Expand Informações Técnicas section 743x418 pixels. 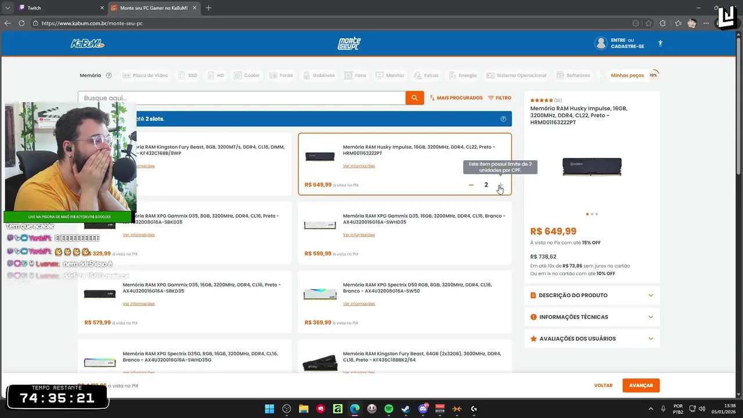(592, 317)
